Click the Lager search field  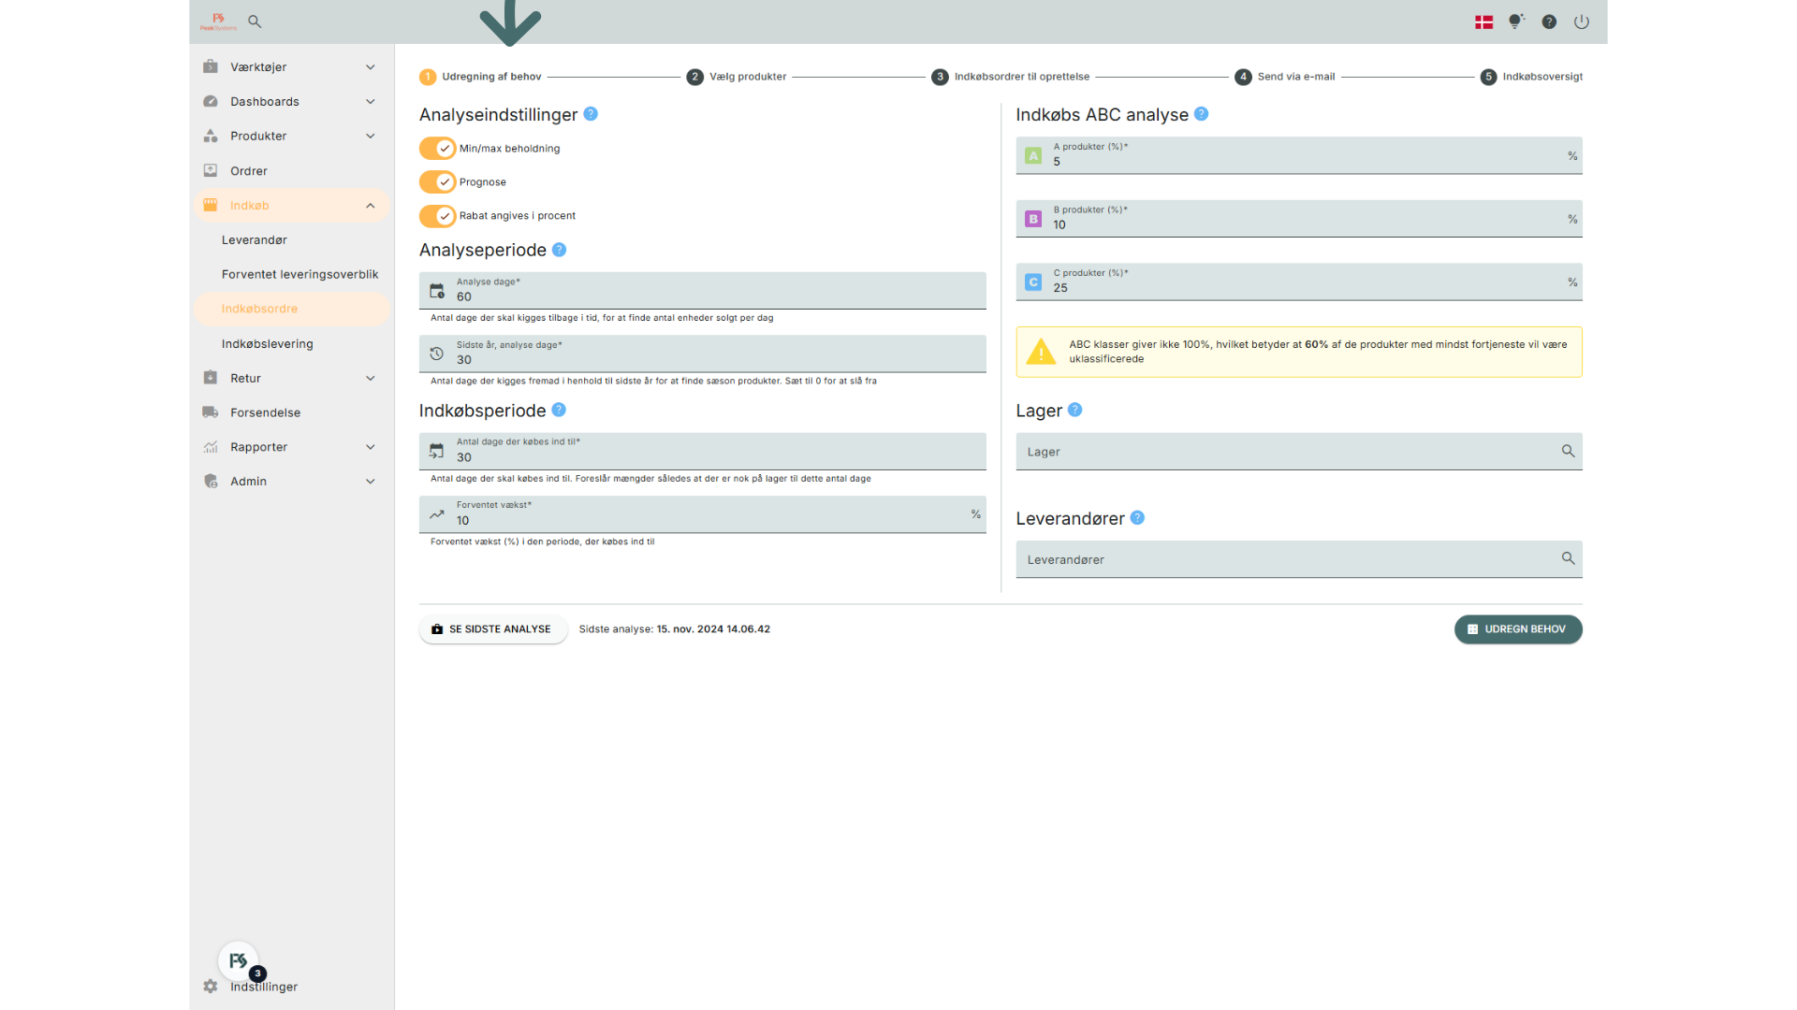[1299, 451]
